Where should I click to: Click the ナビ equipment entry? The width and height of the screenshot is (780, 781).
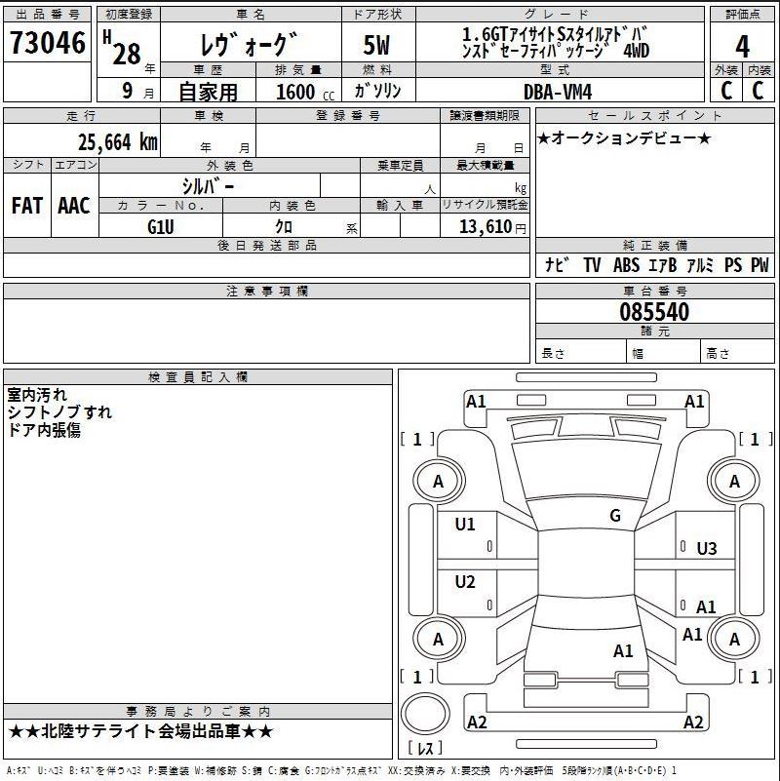tap(557, 264)
